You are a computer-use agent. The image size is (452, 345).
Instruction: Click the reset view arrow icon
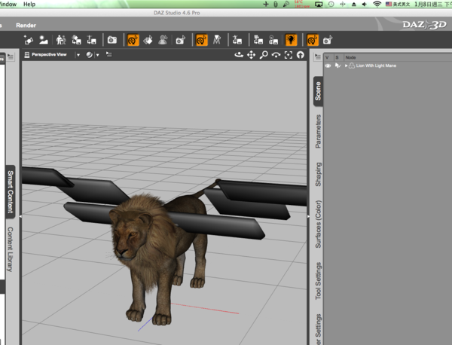(x=301, y=55)
